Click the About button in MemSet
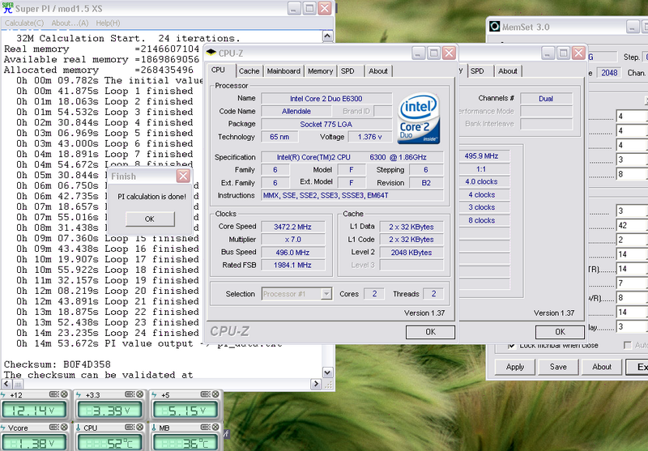Image resolution: width=648 pixels, height=451 pixels. coord(602,367)
